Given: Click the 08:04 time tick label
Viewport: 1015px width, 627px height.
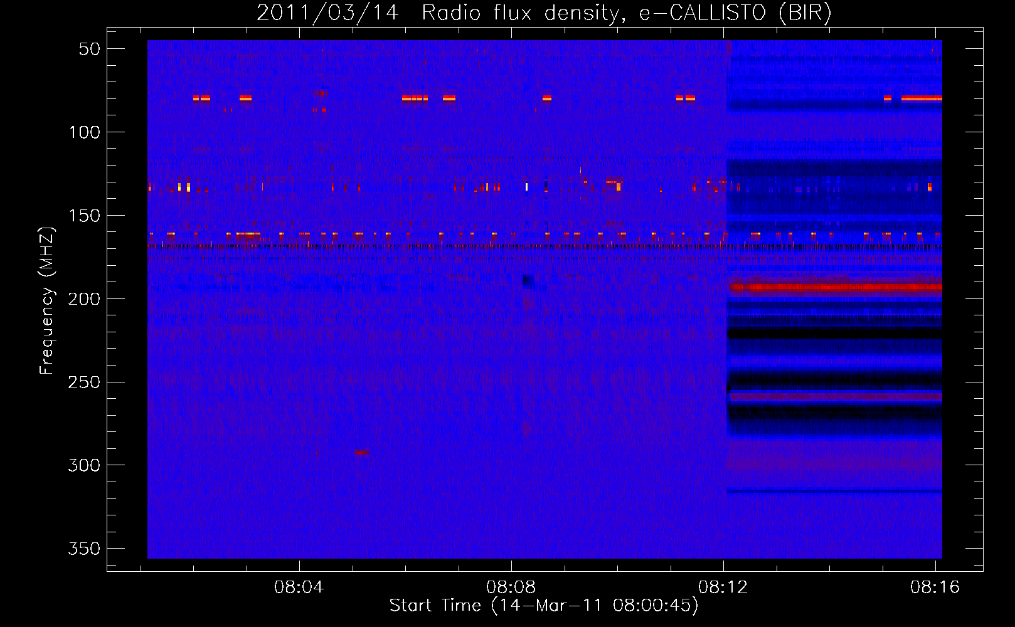Looking at the screenshot, I should click(x=299, y=587).
